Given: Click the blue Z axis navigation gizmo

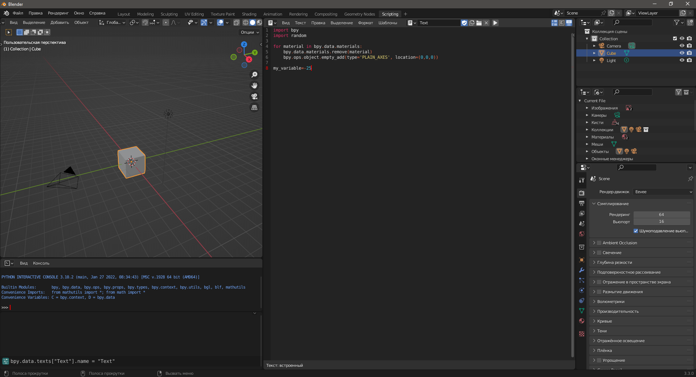Looking at the screenshot, I should pyautogui.click(x=244, y=44).
